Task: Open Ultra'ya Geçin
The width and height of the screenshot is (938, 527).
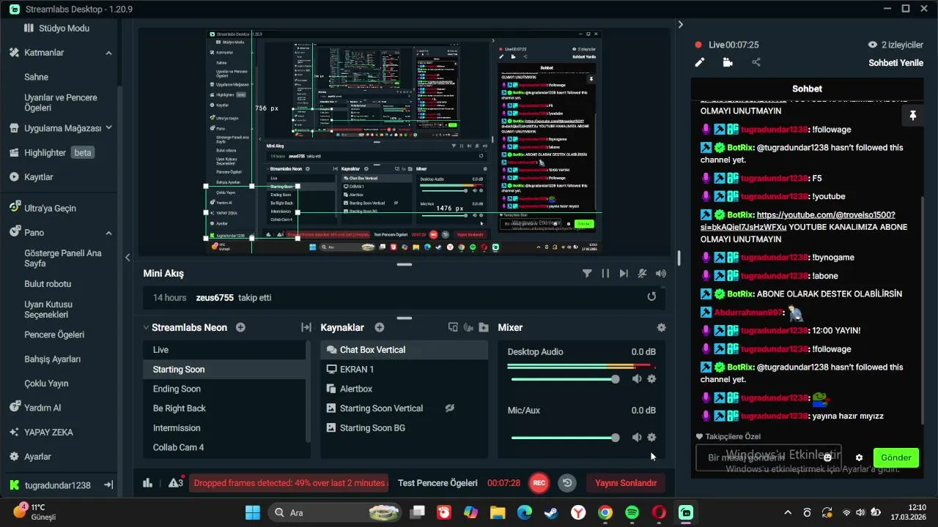Action: coord(43,208)
